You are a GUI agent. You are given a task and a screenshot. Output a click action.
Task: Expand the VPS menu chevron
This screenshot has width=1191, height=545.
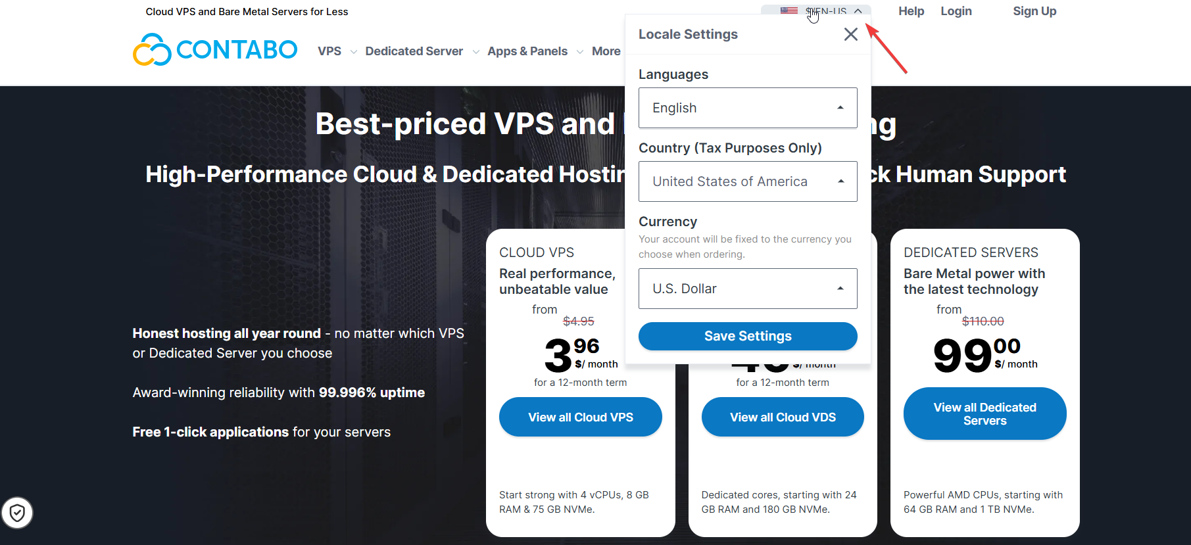354,52
